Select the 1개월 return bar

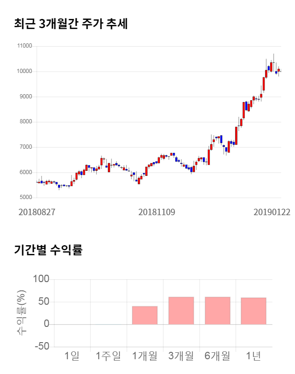tap(145, 315)
